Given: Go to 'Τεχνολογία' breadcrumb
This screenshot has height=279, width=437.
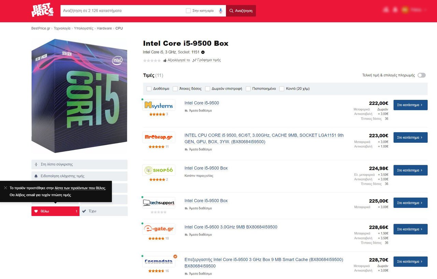Looking at the screenshot, I should (62, 28).
